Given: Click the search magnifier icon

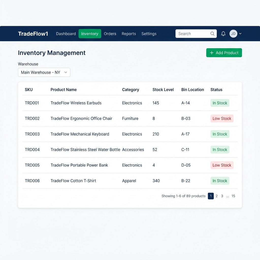Looking at the screenshot, I should (212, 34).
